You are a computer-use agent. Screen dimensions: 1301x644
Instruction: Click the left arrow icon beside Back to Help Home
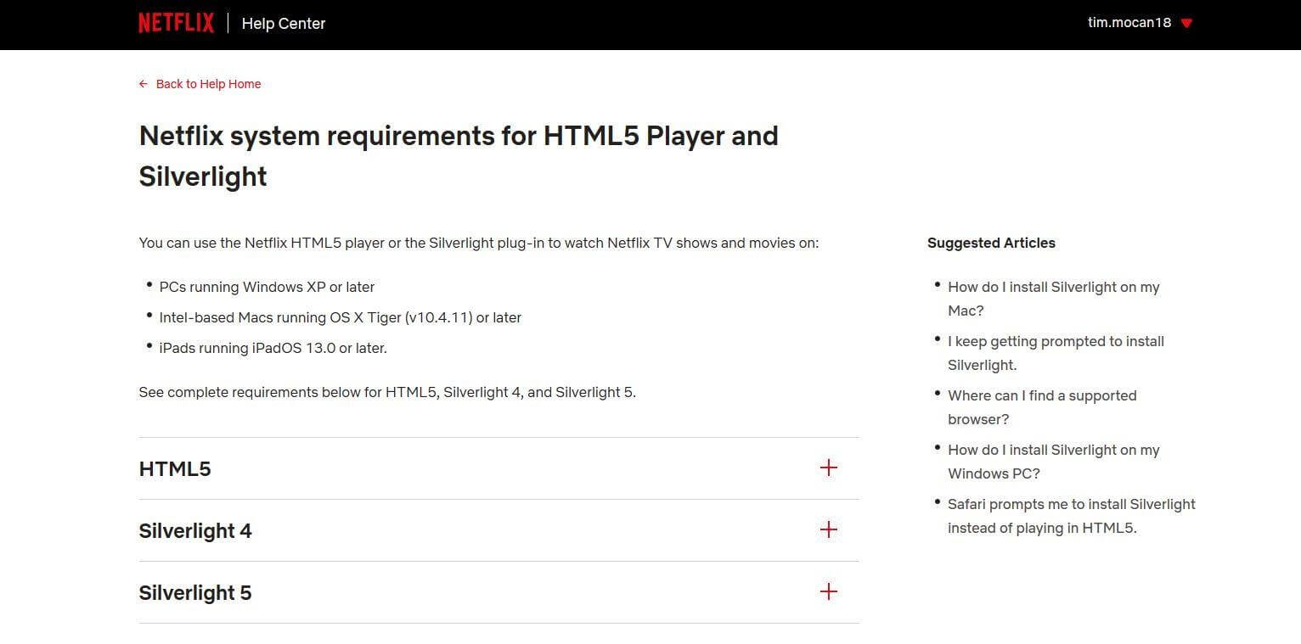point(144,84)
